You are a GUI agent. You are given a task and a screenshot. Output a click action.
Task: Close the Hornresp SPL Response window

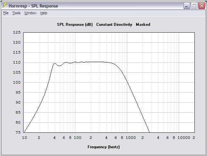(202, 6)
